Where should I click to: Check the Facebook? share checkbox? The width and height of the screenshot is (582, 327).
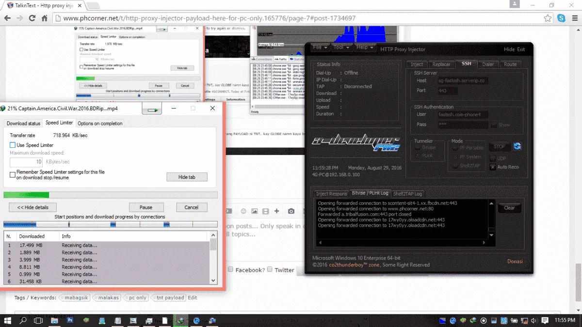click(x=231, y=269)
